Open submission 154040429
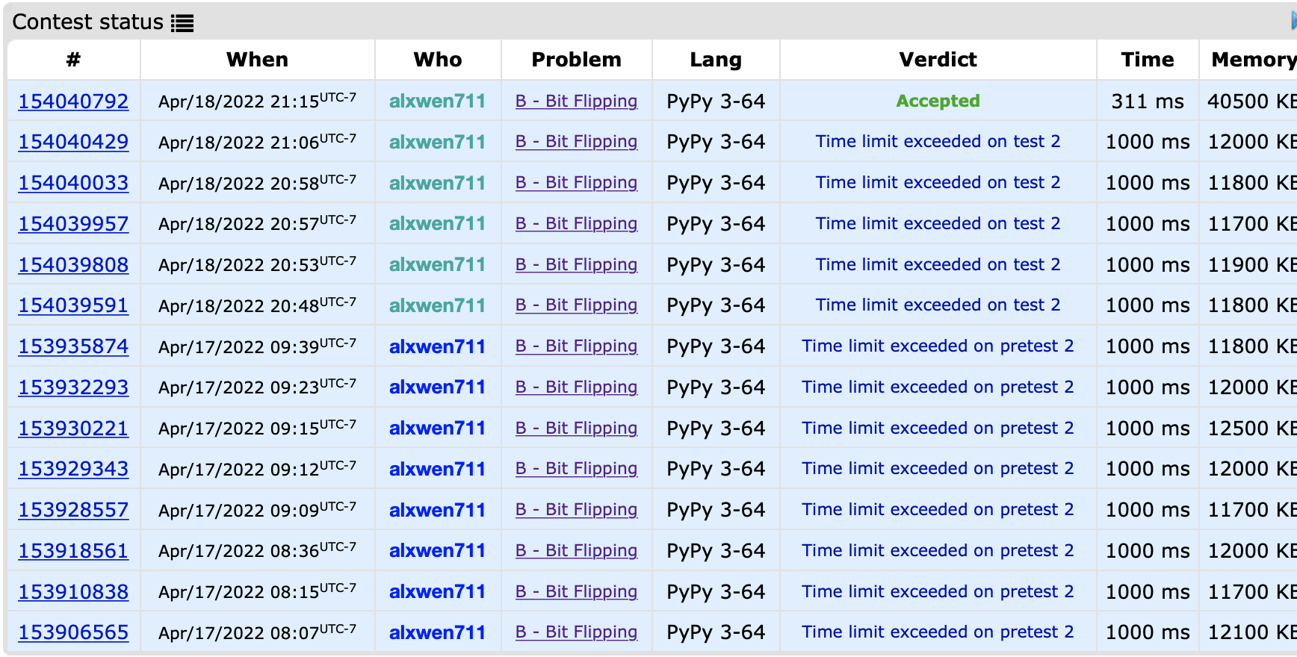1297x657 pixels. click(73, 142)
